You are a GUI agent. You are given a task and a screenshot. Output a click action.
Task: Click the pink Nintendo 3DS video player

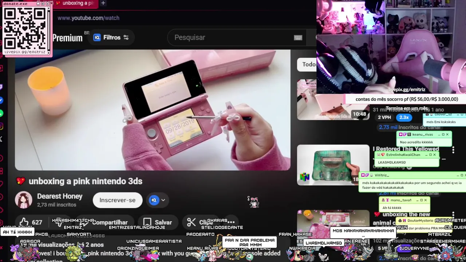point(153,110)
